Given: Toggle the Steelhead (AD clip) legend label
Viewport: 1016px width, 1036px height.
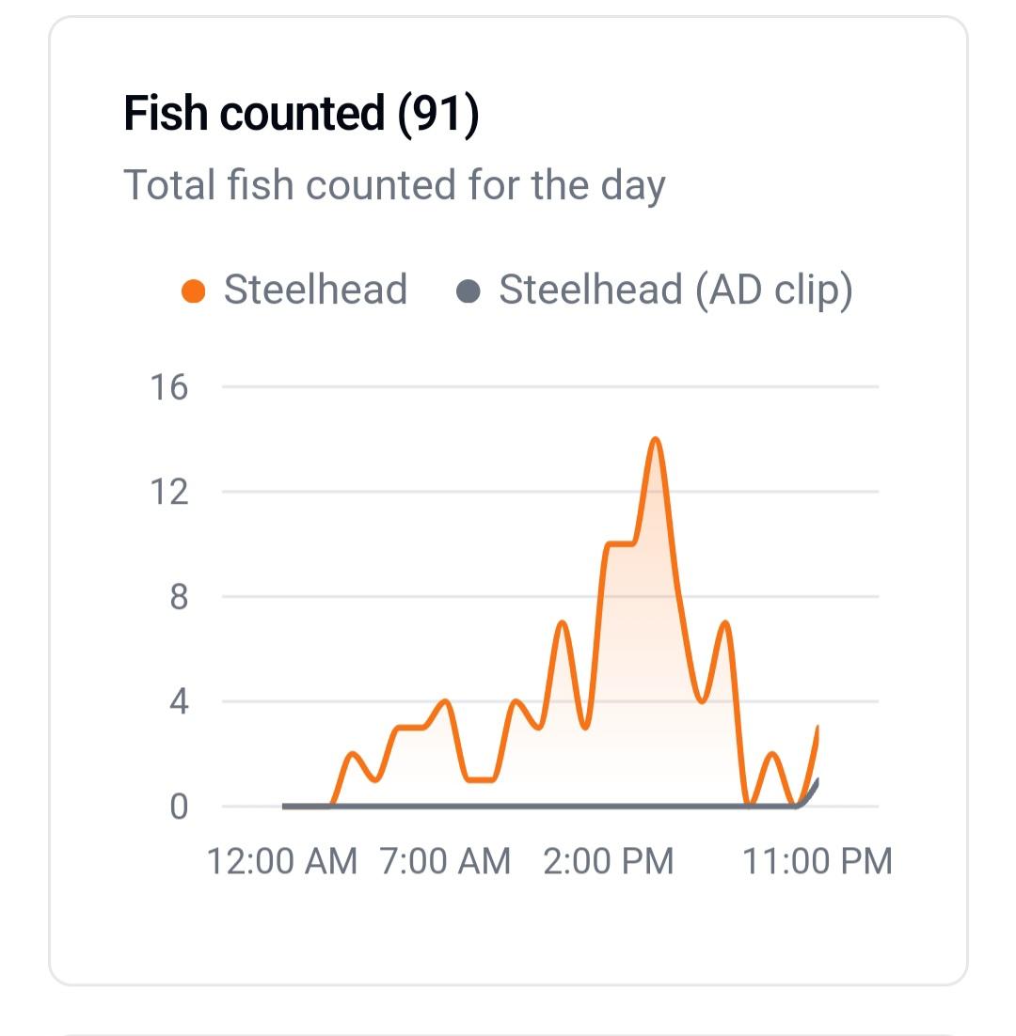Looking at the screenshot, I should [x=675, y=290].
